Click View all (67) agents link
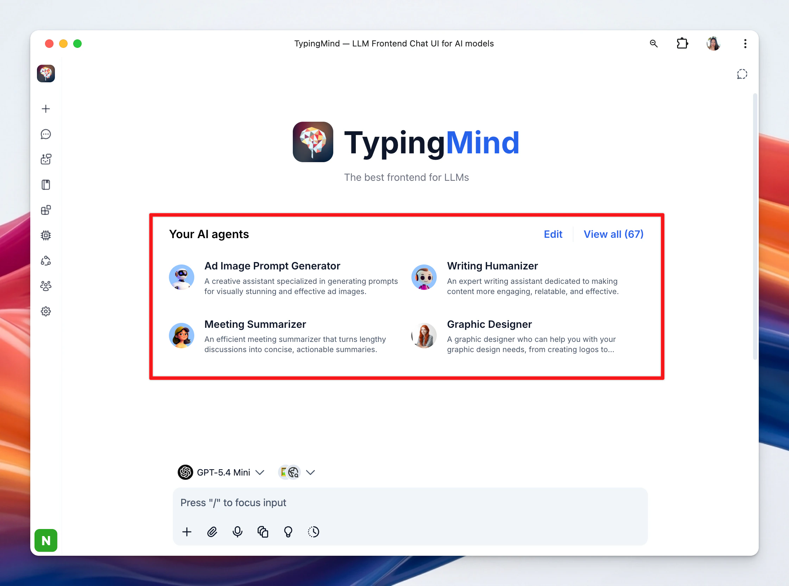This screenshot has height=586, width=789. (x=614, y=234)
